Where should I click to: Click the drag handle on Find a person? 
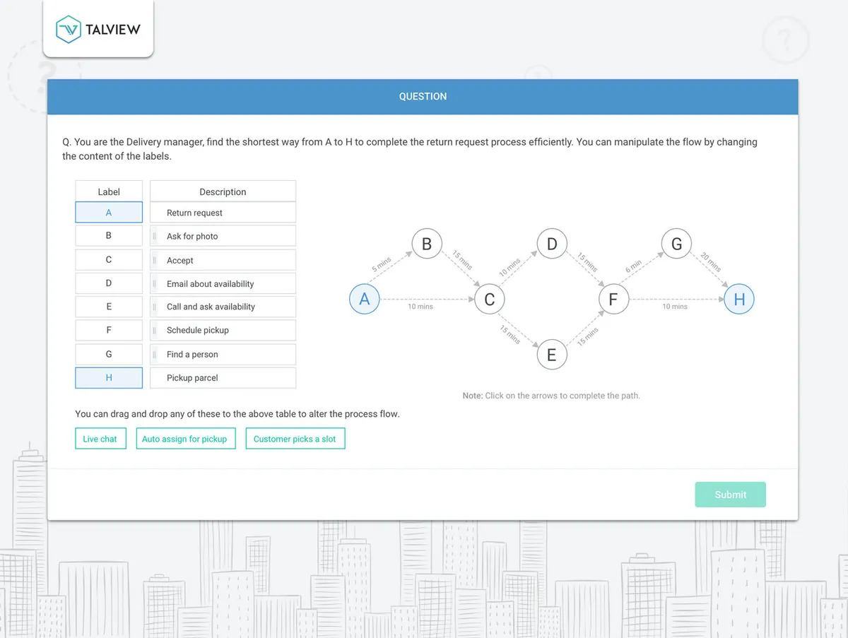pyautogui.click(x=154, y=354)
